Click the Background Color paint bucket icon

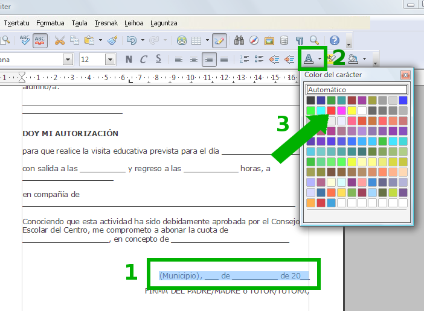coord(353,59)
